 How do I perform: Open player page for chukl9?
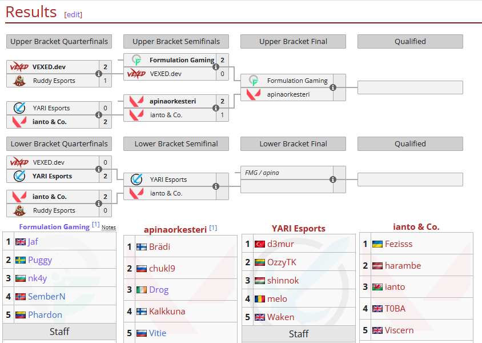click(162, 269)
